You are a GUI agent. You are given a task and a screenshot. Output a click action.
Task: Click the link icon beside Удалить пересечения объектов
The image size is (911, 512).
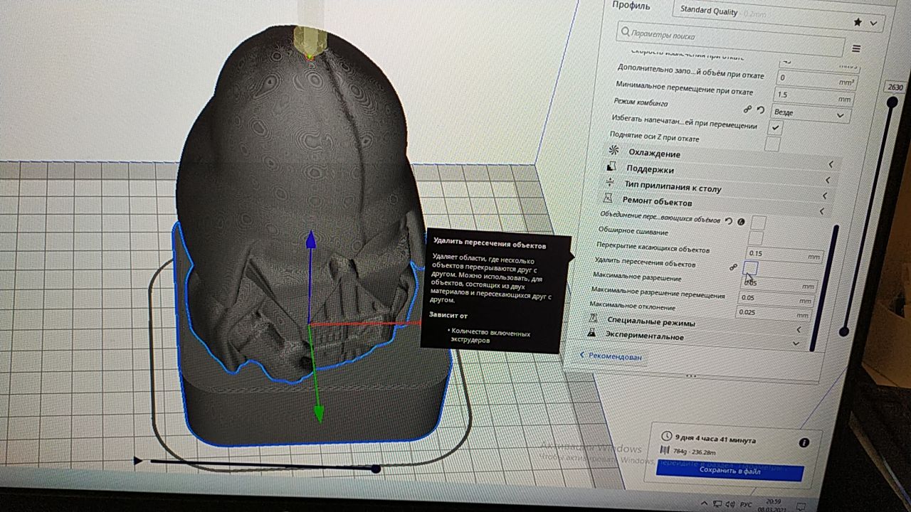(x=732, y=267)
